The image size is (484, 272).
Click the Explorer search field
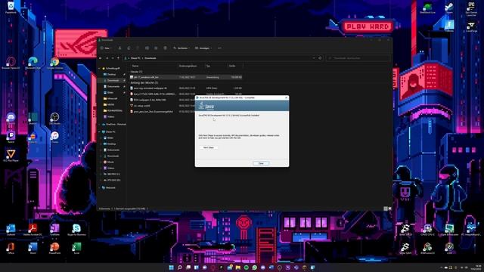coord(358,58)
